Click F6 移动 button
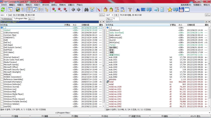Viewport: 211px width, 118px height. click(105, 116)
